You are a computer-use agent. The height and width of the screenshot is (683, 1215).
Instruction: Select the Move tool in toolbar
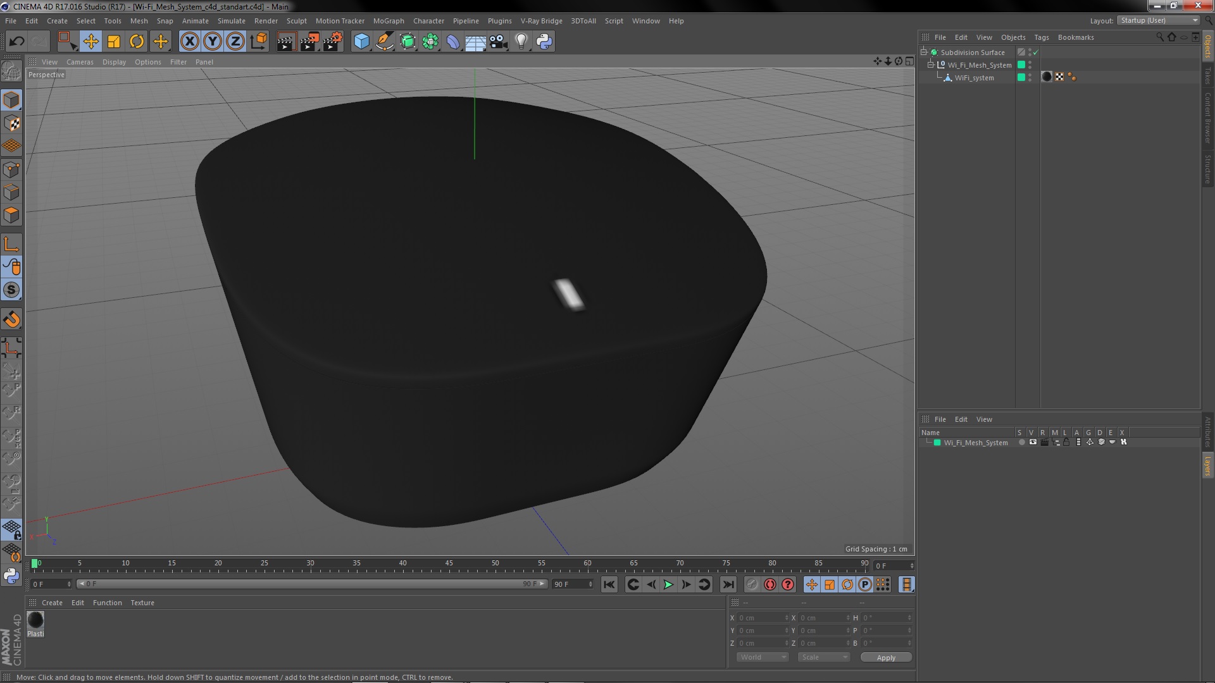point(90,42)
